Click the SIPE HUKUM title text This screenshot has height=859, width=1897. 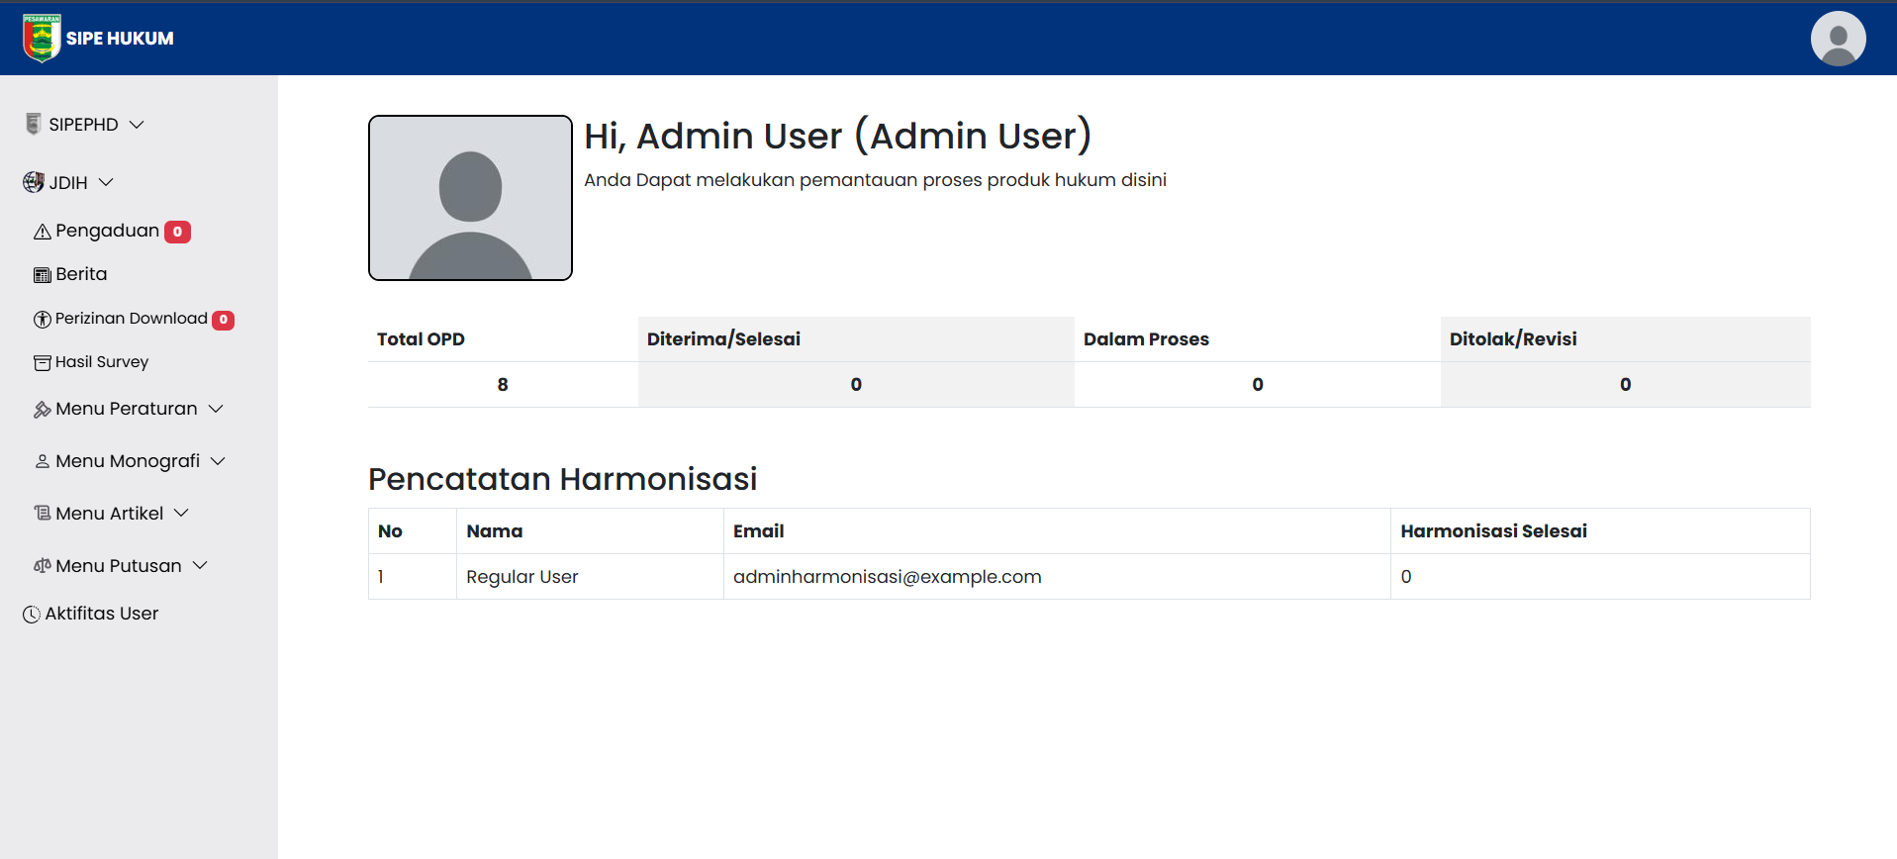coord(120,39)
